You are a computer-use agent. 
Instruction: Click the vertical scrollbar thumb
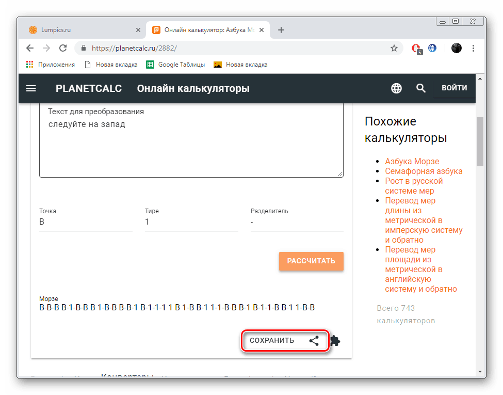[x=480, y=141]
